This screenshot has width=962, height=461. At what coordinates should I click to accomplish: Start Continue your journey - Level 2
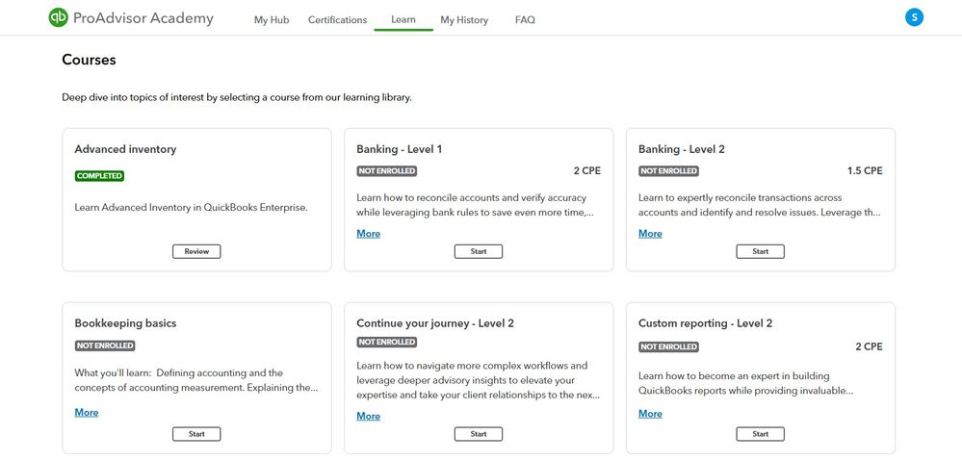(x=479, y=434)
